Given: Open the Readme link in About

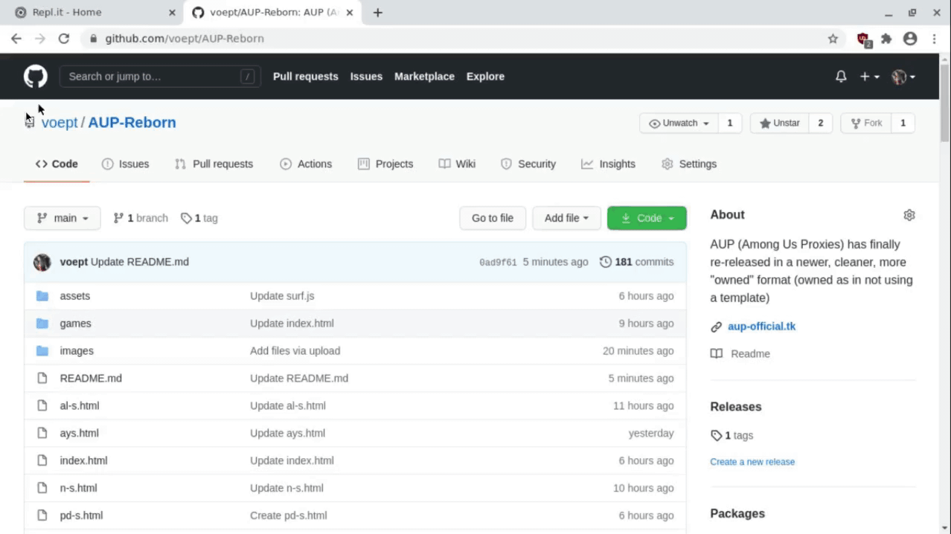Looking at the screenshot, I should pos(740,354).
